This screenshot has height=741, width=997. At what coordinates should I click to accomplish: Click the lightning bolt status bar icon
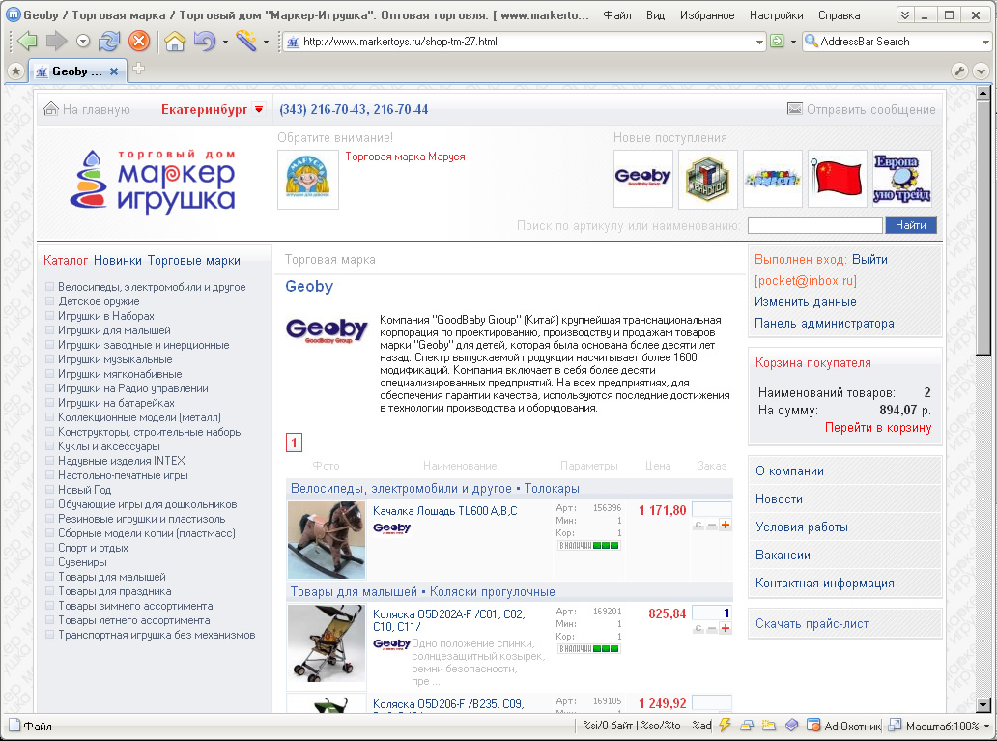pyautogui.click(x=725, y=726)
